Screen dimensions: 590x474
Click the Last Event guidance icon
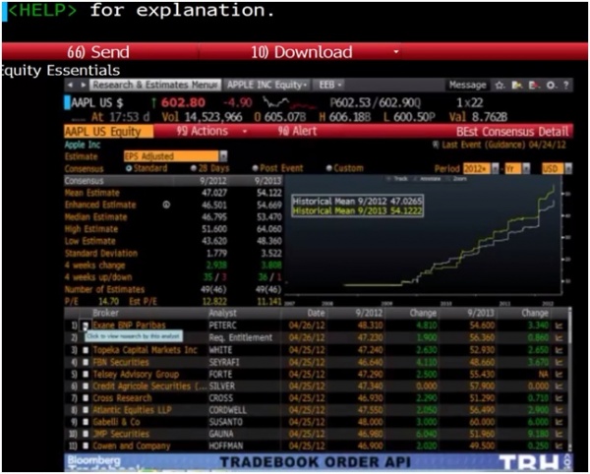coord(436,145)
